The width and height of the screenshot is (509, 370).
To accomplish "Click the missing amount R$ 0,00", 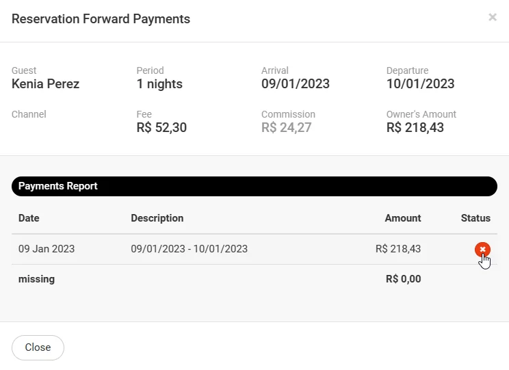I will tap(404, 279).
